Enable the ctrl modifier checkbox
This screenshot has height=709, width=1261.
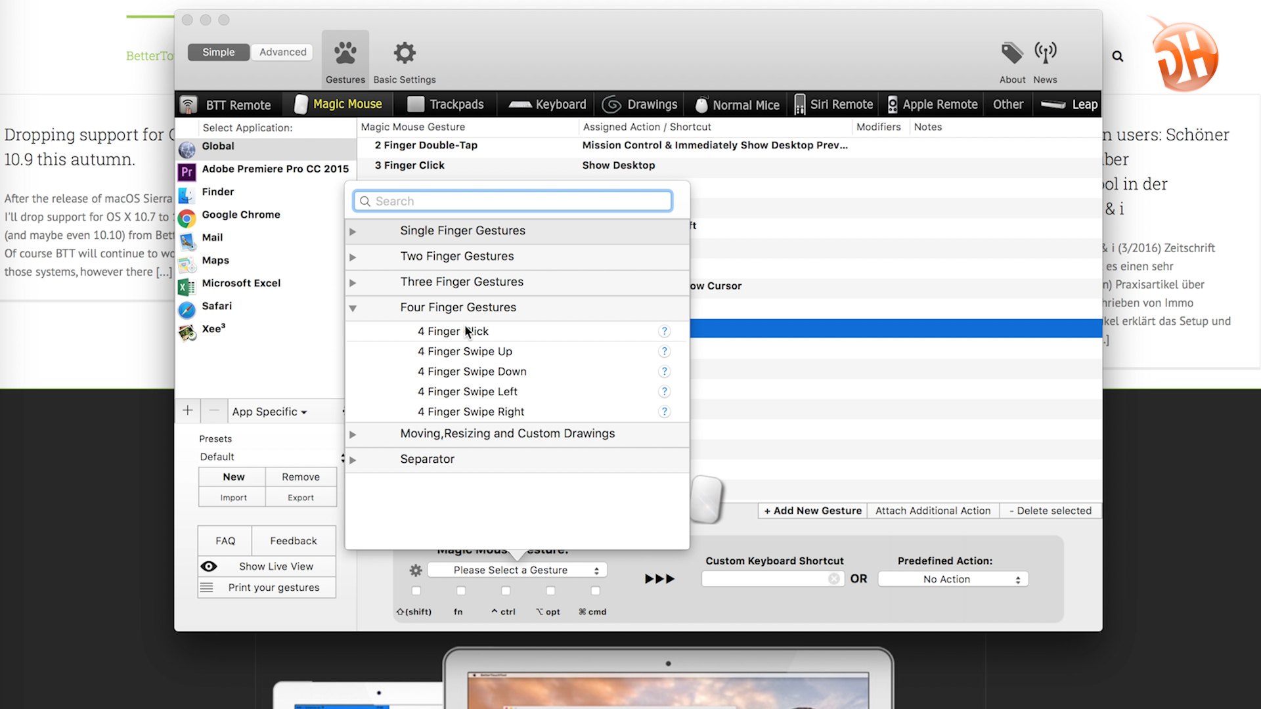click(x=505, y=591)
